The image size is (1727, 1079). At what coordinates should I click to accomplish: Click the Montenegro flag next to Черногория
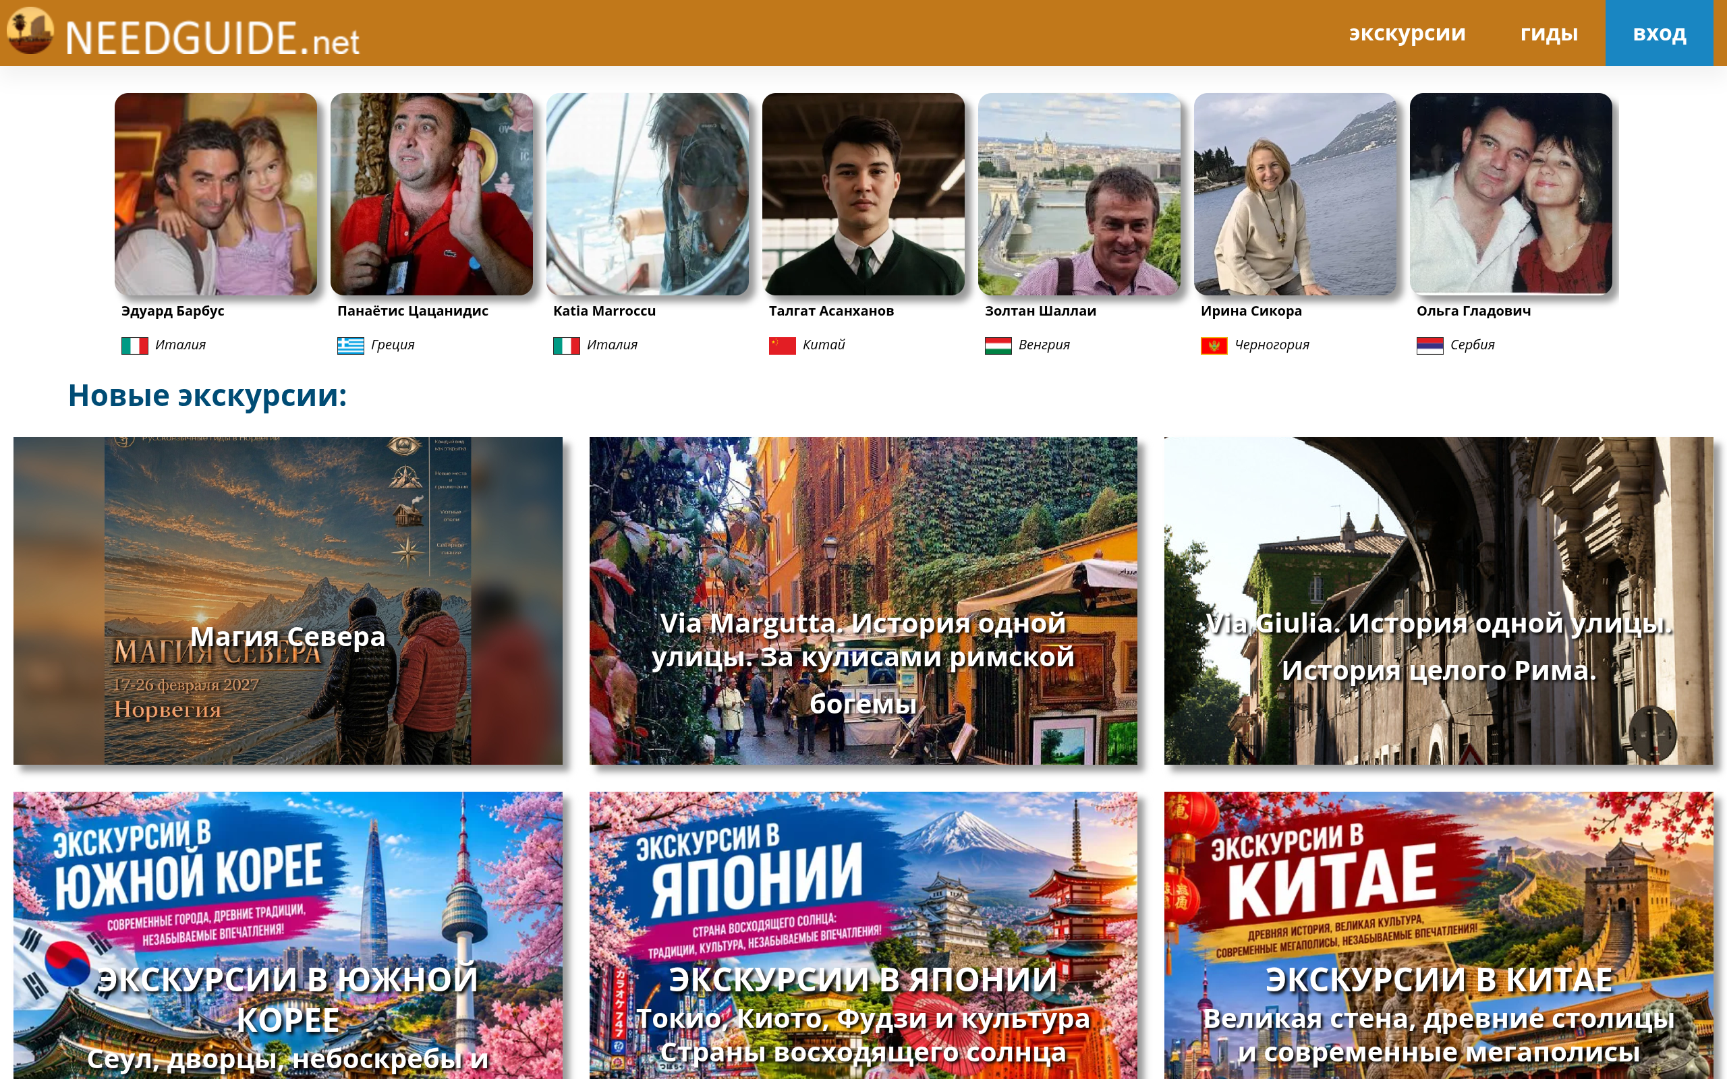tap(1214, 345)
